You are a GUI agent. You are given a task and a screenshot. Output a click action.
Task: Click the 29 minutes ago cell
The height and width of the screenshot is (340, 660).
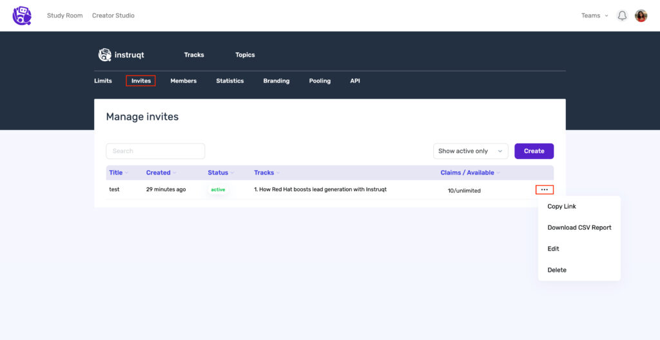click(x=166, y=189)
